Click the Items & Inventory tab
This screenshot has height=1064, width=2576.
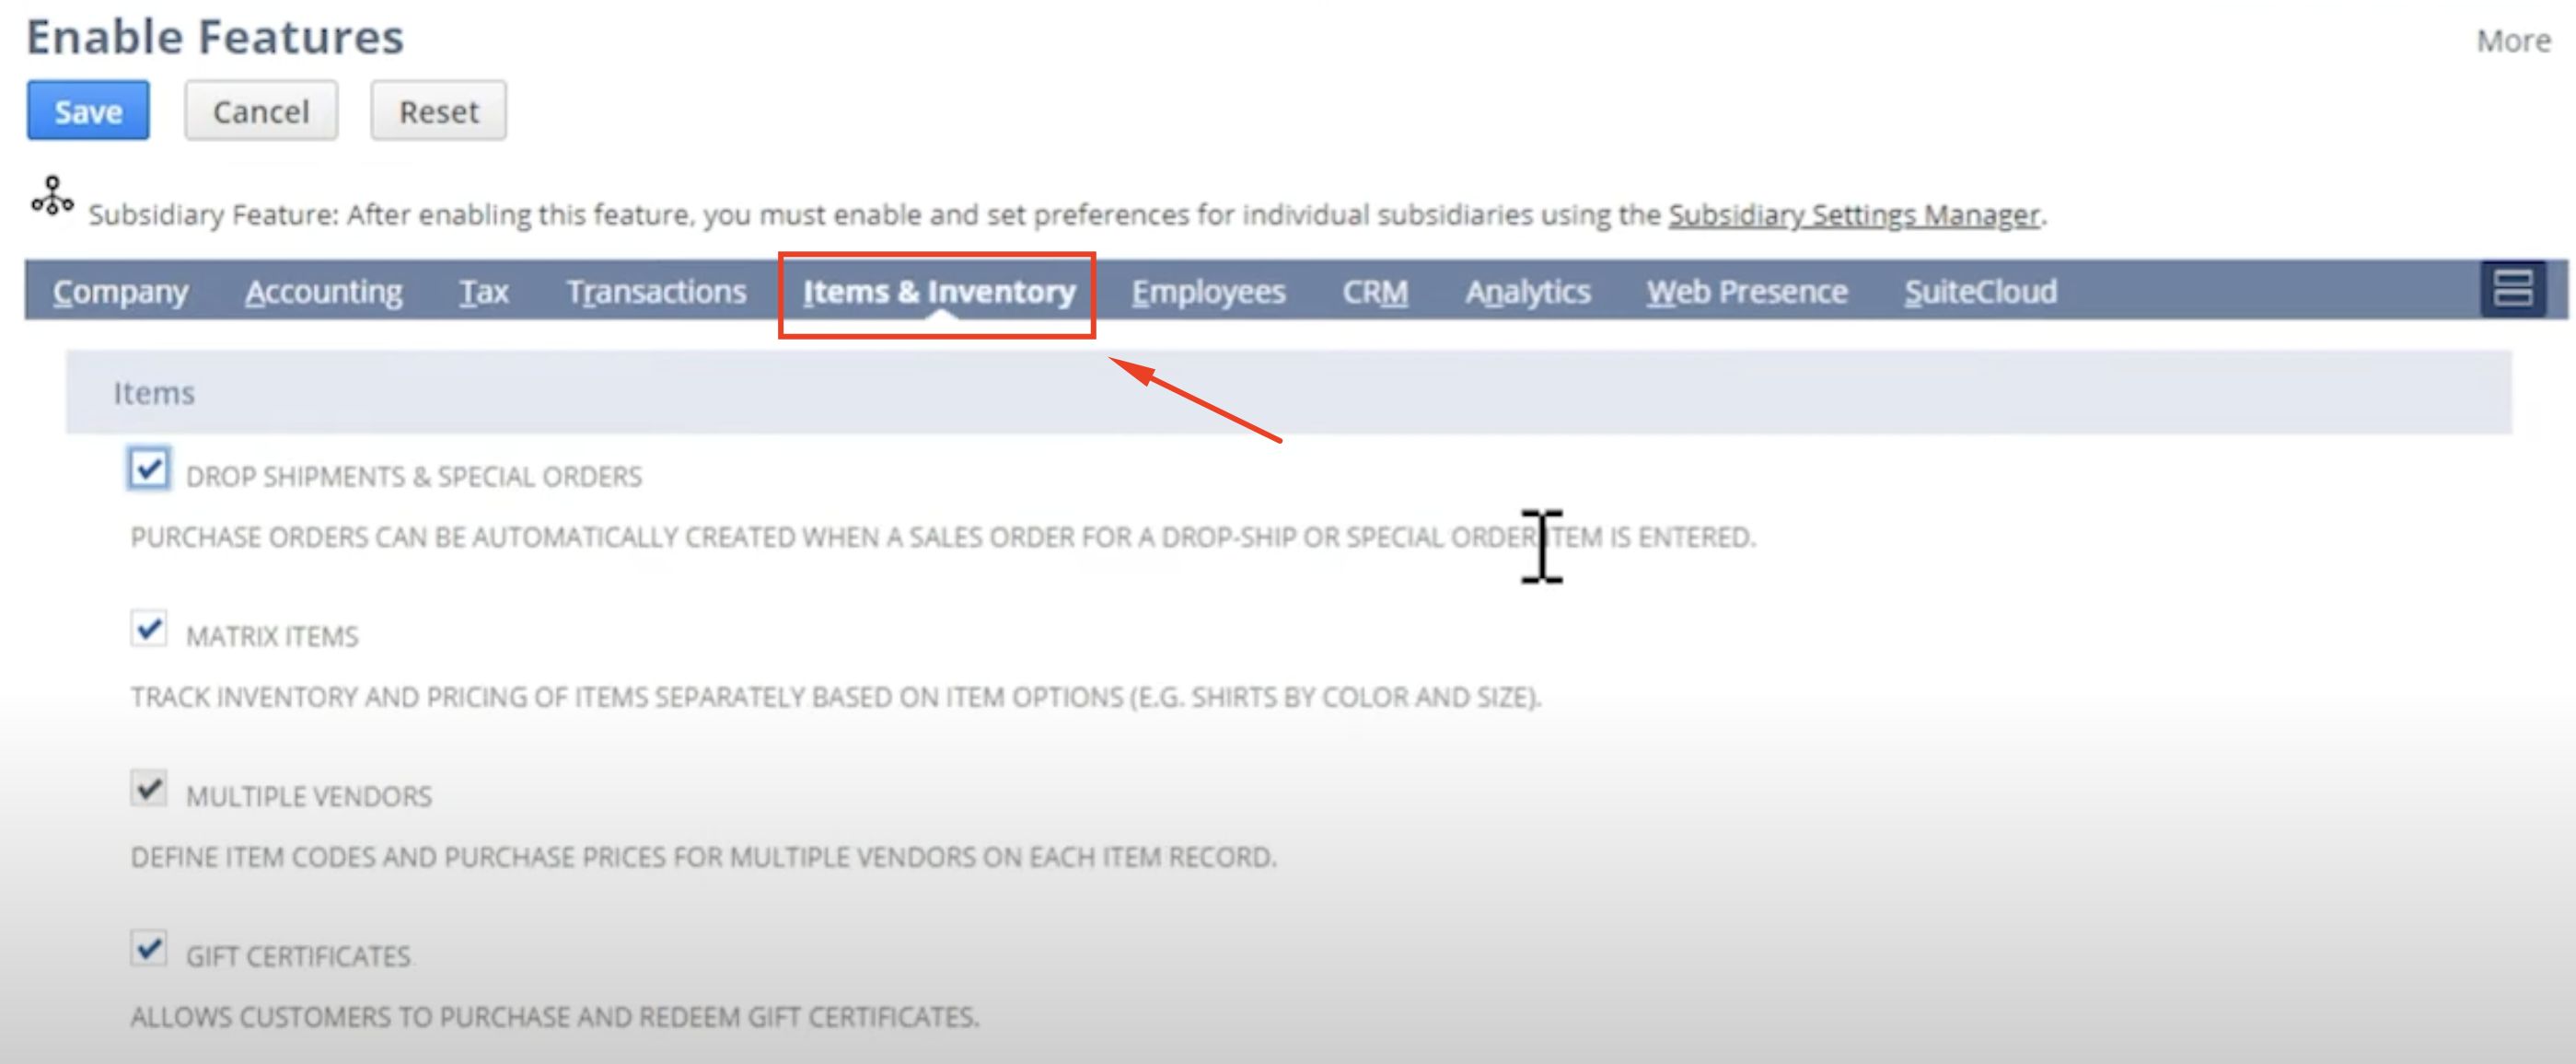pyautogui.click(x=936, y=291)
